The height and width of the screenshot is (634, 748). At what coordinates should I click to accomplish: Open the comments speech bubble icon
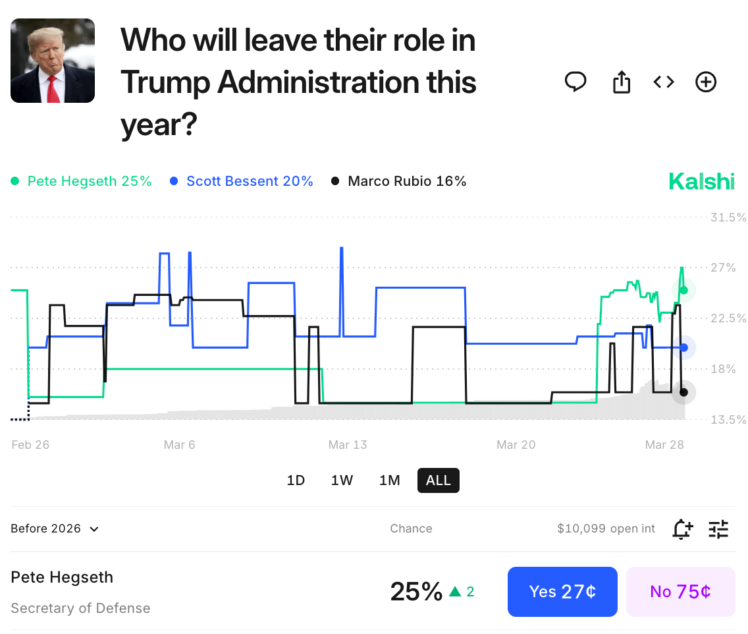(x=575, y=82)
